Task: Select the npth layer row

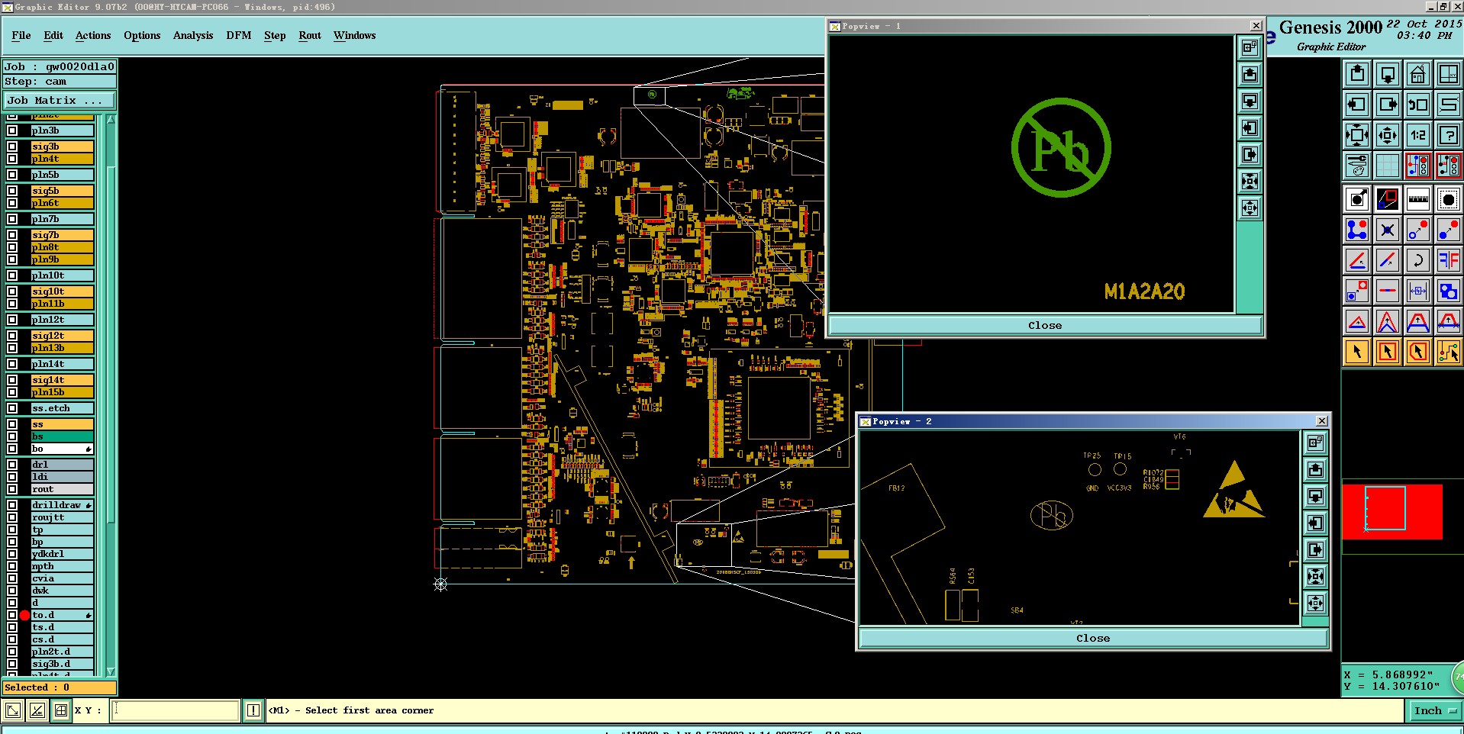Action: (x=62, y=566)
